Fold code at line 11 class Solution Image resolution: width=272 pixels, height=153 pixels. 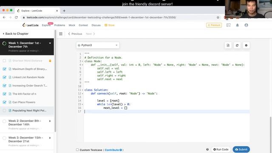coord(82,90)
